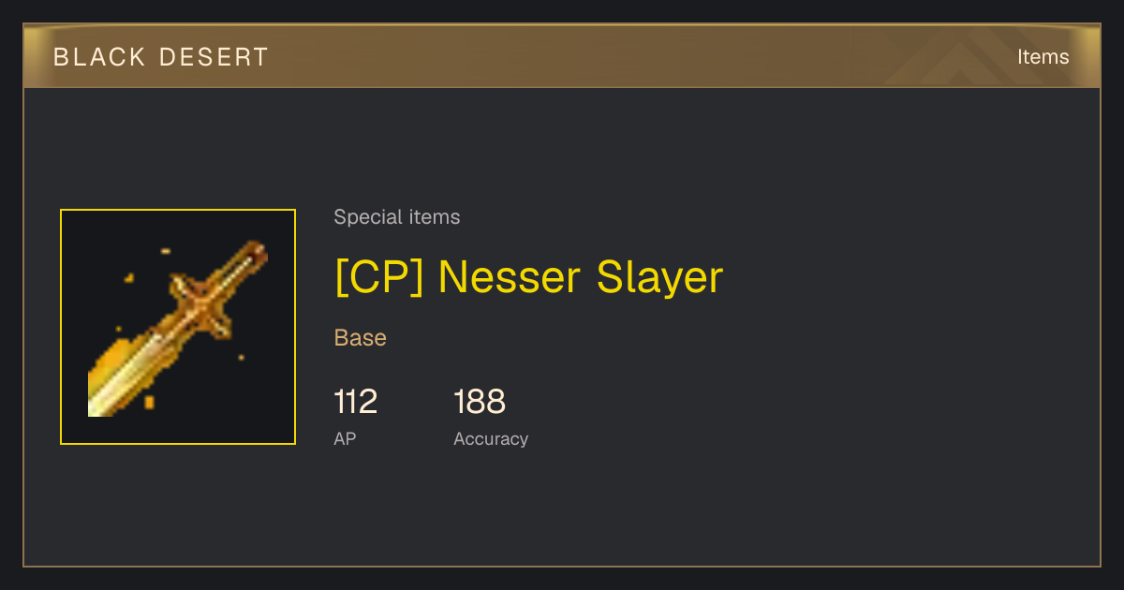
Task: Open the BLACK DESERT header title
Action: 161,57
